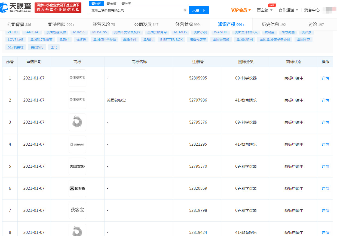Open the VIP会员 dropdown

(241, 10)
